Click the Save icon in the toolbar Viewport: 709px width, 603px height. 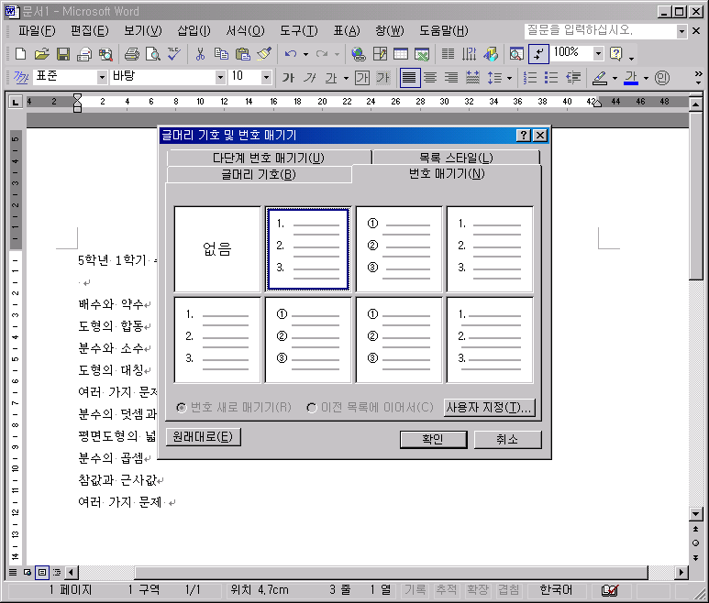coord(63,54)
